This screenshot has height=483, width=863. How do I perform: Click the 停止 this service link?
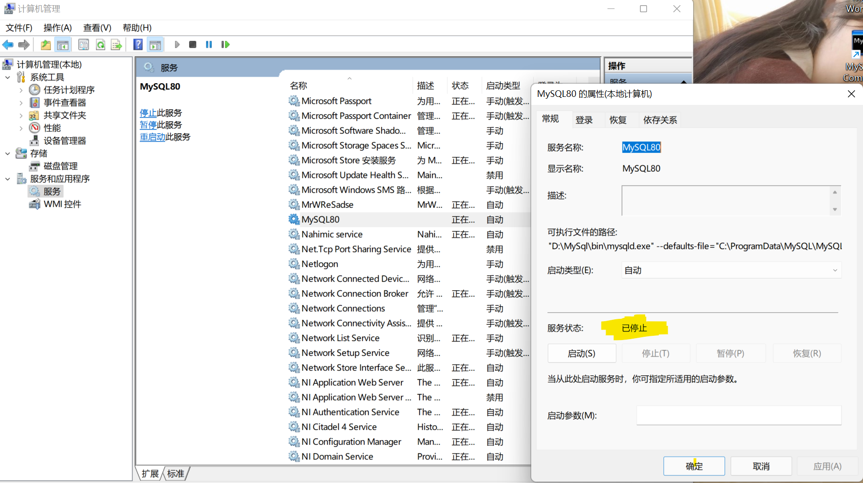(148, 113)
